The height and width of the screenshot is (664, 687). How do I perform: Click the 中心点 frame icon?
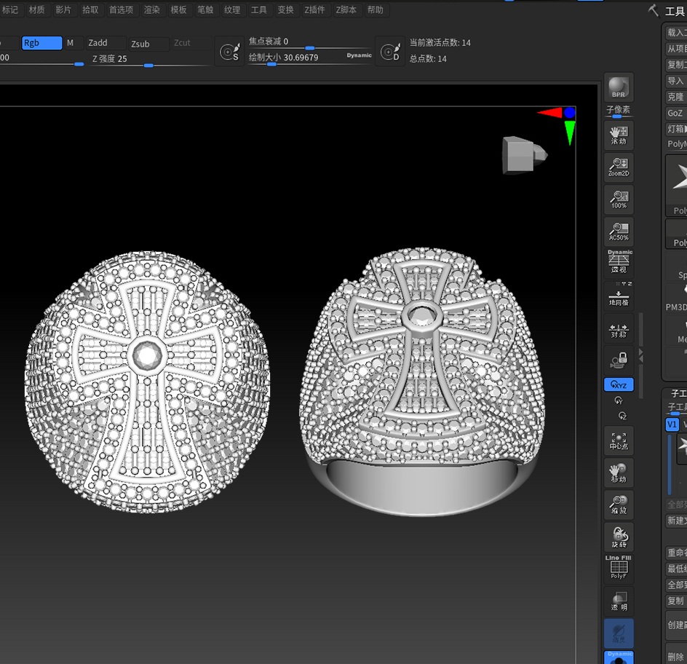[x=619, y=440]
